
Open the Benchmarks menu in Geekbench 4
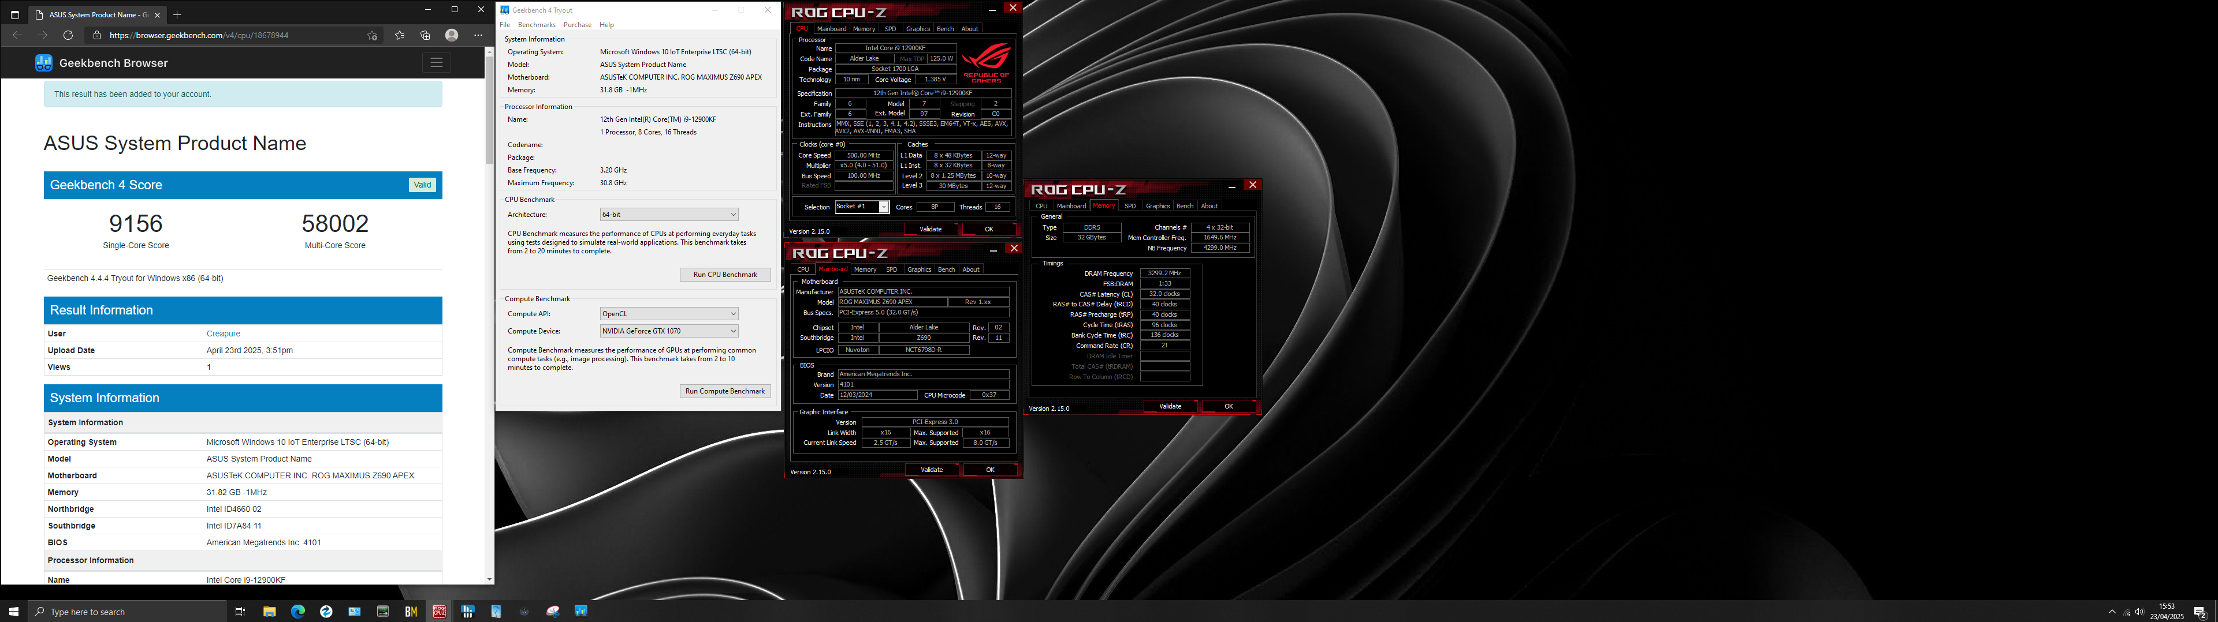(x=537, y=25)
